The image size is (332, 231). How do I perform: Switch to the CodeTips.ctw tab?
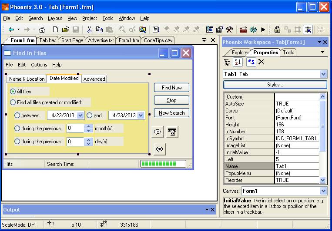tap(158, 40)
